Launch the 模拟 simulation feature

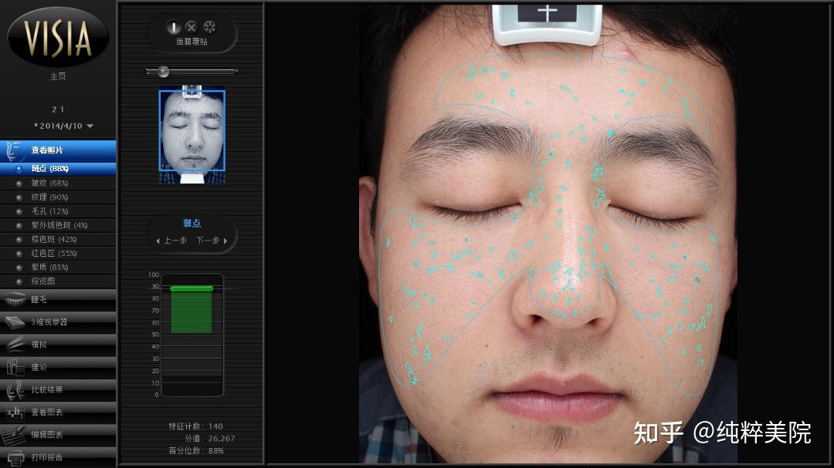(39, 344)
